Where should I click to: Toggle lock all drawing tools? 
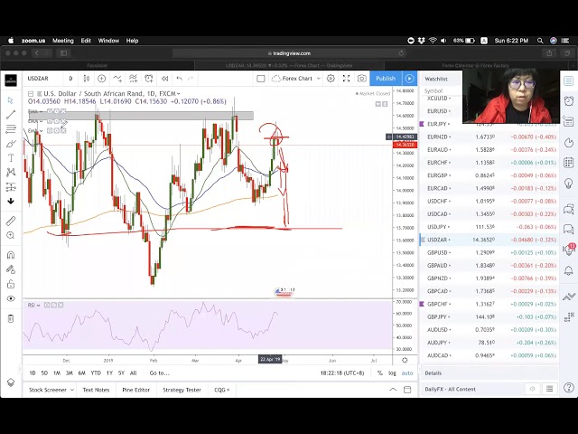(11, 284)
